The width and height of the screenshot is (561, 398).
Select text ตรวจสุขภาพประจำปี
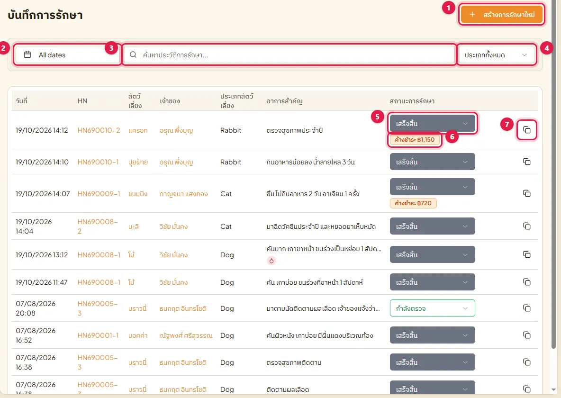[x=294, y=130]
